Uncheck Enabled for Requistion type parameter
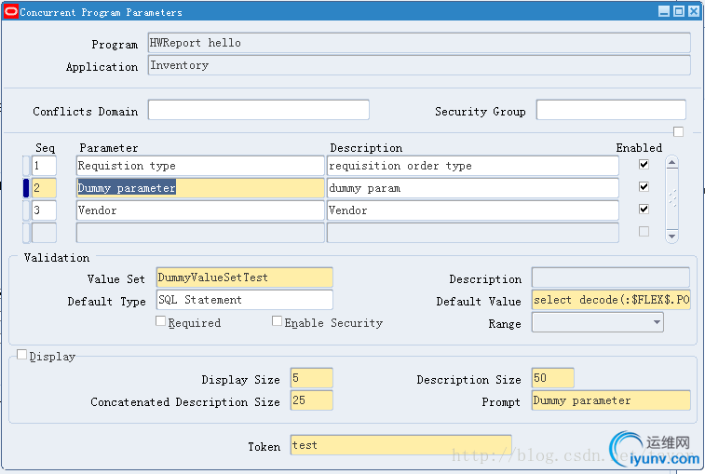 click(644, 165)
